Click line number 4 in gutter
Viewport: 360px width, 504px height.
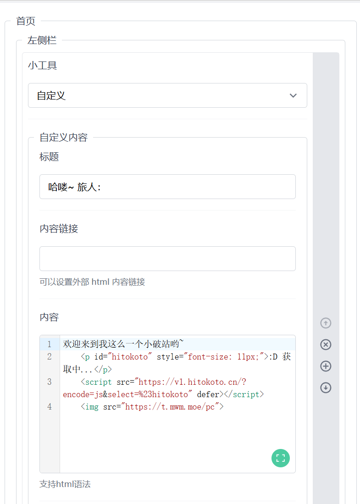point(50,407)
